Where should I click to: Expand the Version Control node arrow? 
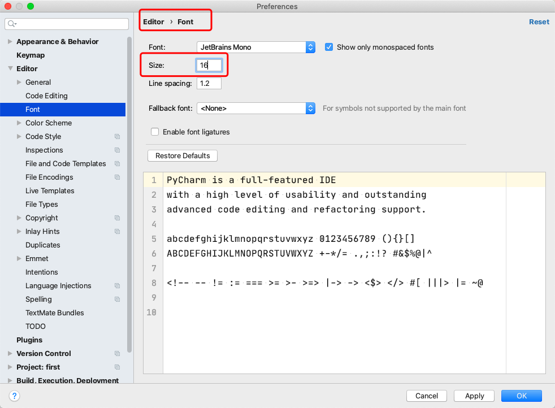pyautogui.click(x=10, y=353)
